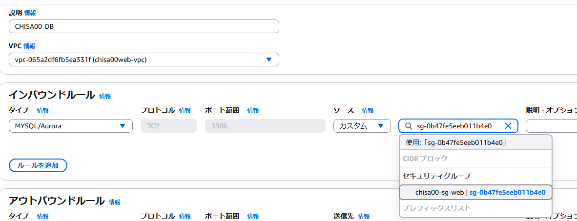Screen dimensions: 577x221
Task: Choose the 使用: sg-0b47fe5eeb011b4e0 suggestion
Action: point(475,142)
